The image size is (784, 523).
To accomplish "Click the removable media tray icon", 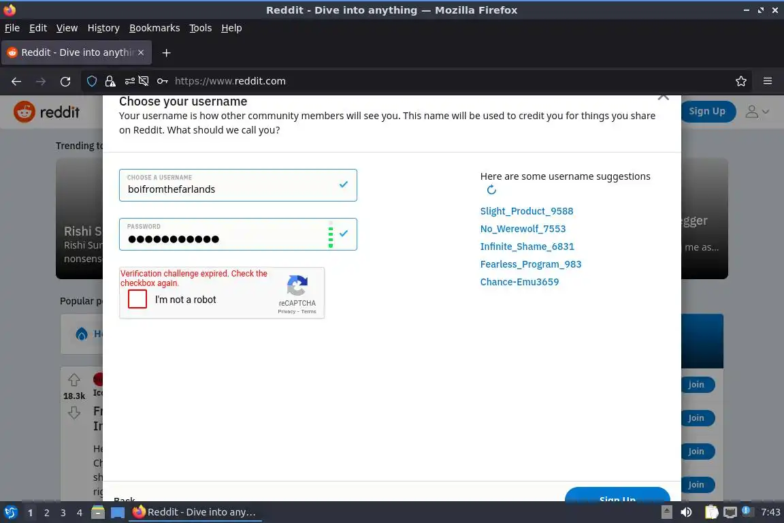I will [x=666, y=512].
